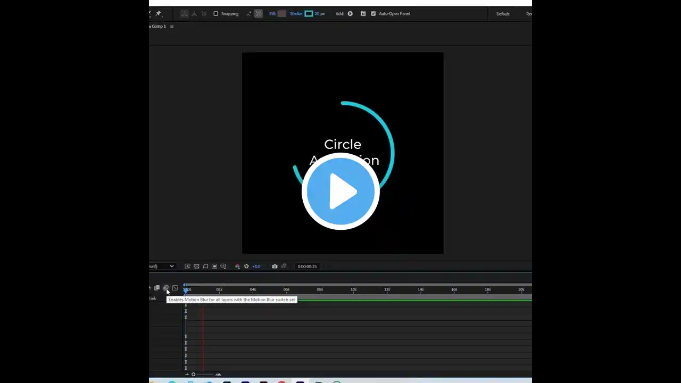Enable Motion Blur for all layers
This screenshot has width=681, height=383.
click(x=166, y=288)
